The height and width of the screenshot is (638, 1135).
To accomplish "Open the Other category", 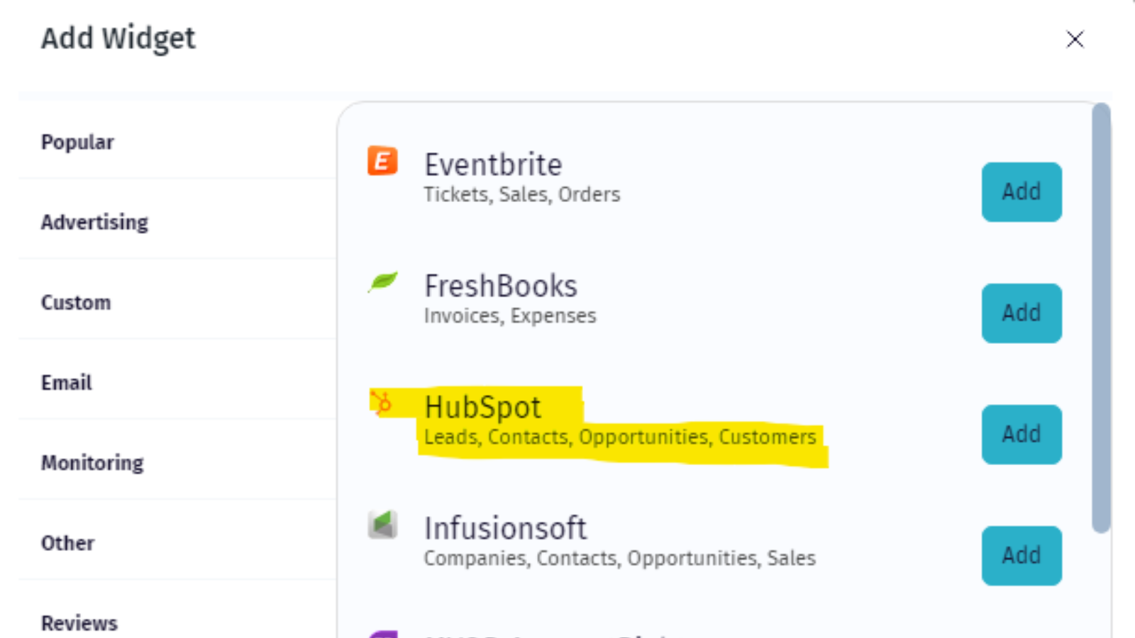I will [67, 543].
